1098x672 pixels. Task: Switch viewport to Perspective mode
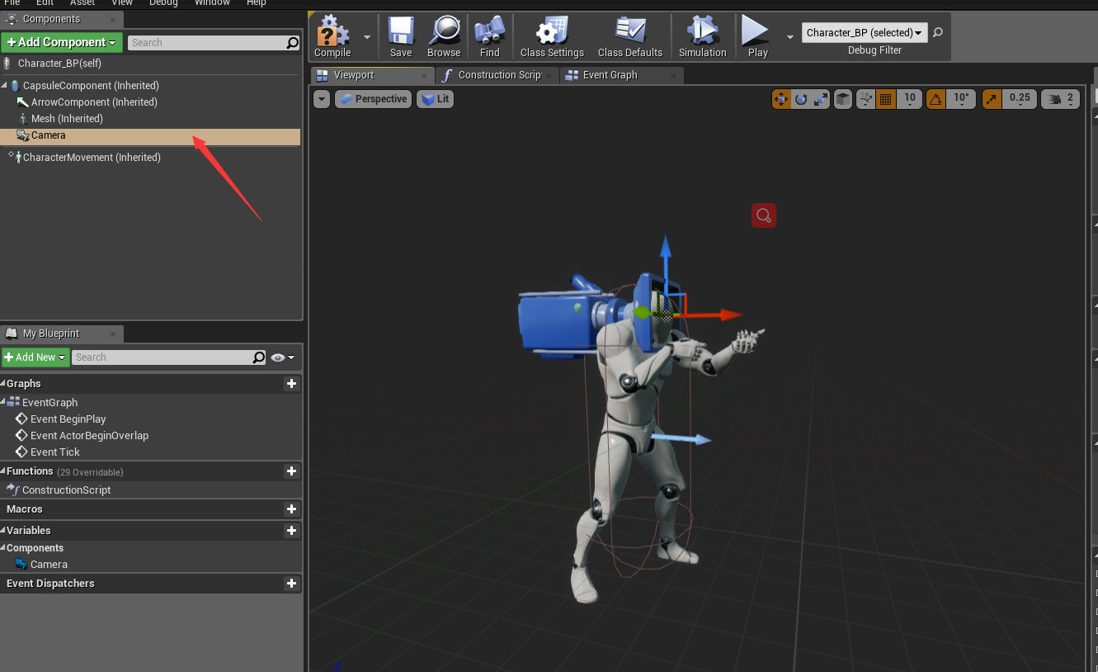pos(373,98)
